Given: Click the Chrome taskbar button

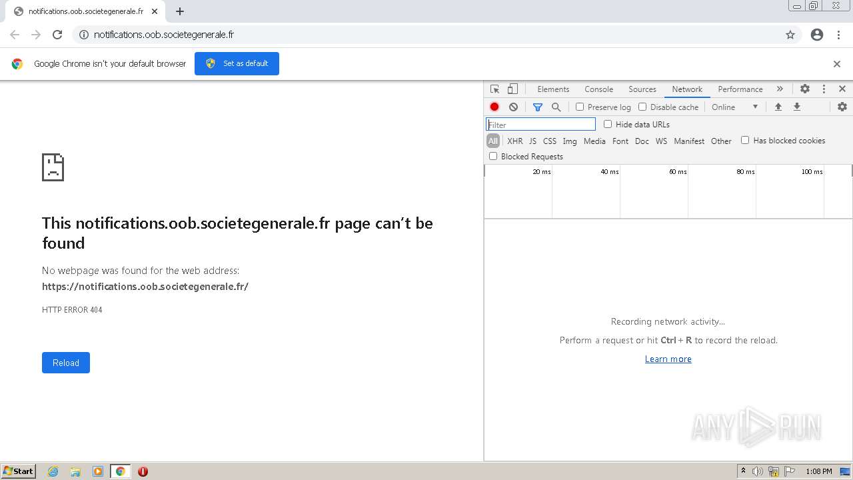Looking at the screenshot, I should pos(120,471).
